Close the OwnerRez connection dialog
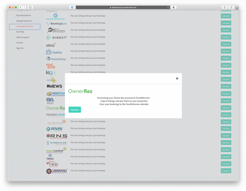246x191 pixels. click(177, 78)
